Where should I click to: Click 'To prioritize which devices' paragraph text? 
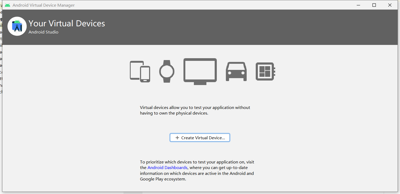coord(197,170)
